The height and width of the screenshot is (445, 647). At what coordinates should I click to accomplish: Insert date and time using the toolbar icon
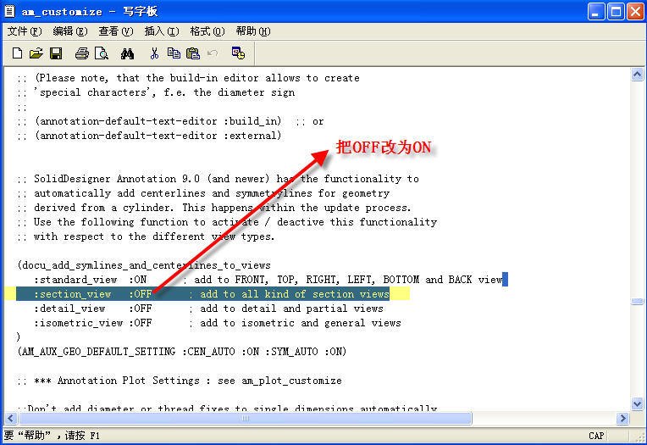point(238,53)
